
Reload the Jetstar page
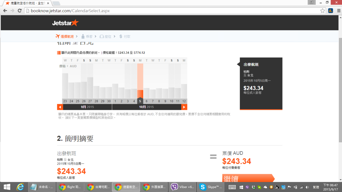pos(20,11)
